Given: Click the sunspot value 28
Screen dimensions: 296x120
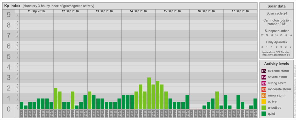Looking at the screenshot, I should pos(276,35).
